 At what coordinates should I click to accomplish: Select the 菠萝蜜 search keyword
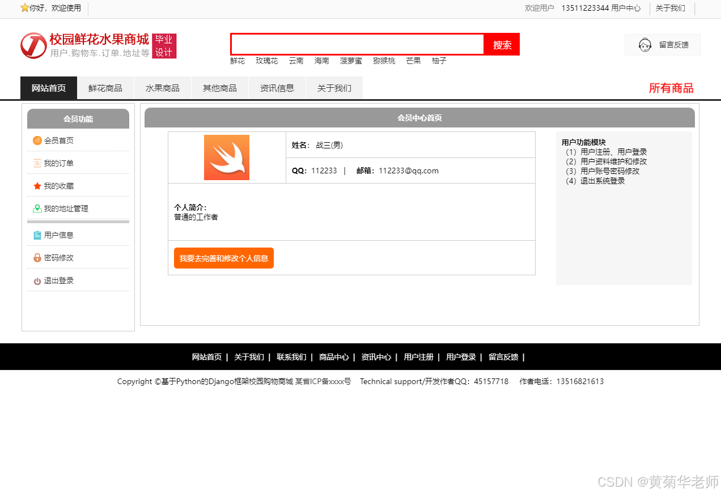click(351, 61)
